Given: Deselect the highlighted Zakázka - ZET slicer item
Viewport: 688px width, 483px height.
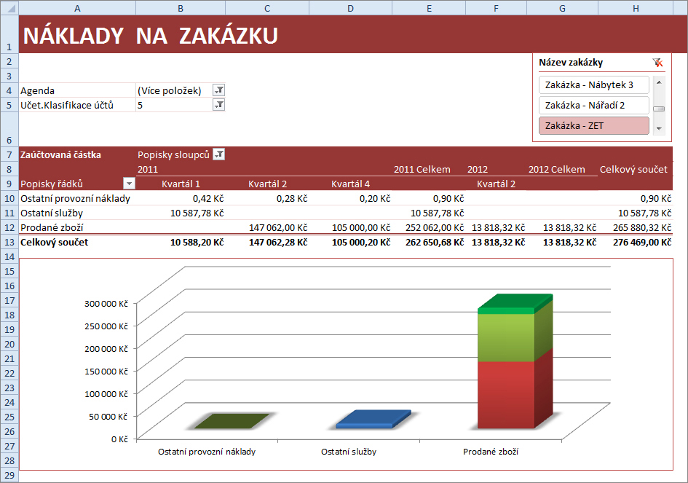Looking at the screenshot, I should pyautogui.click(x=593, y=126).
